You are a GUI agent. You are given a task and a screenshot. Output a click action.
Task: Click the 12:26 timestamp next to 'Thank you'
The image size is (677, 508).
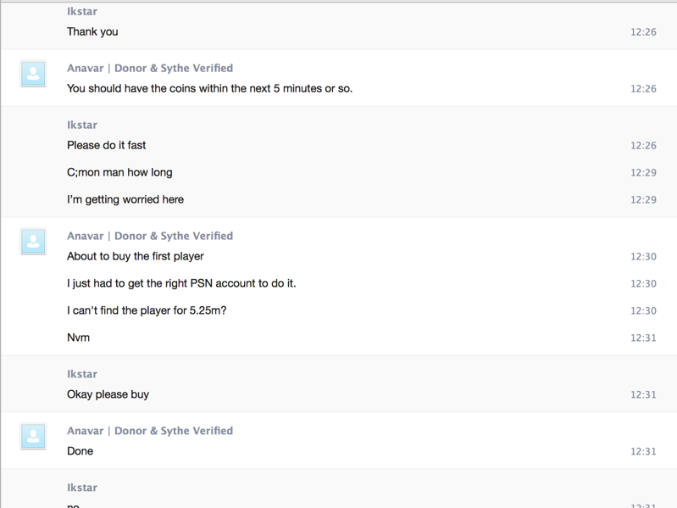(x=643, y=33)
